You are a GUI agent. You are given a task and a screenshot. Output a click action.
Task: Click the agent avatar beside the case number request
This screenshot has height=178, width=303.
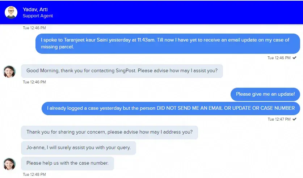pyautogui.click(x=9, y=164)
